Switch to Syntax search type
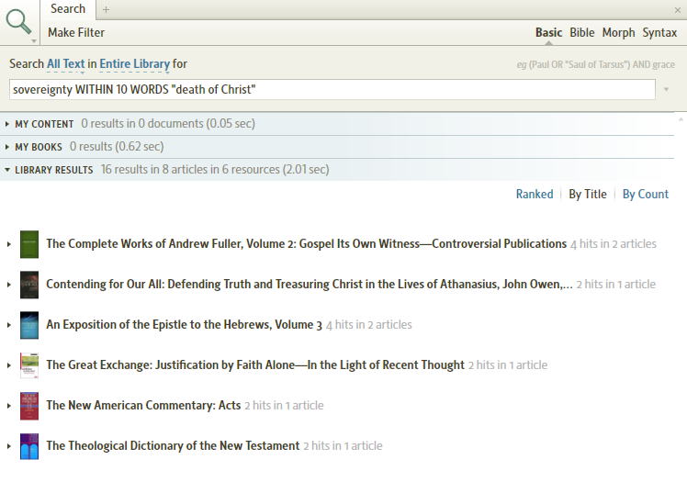Screen dimensions: 687x482 click(x=659, y=32)
